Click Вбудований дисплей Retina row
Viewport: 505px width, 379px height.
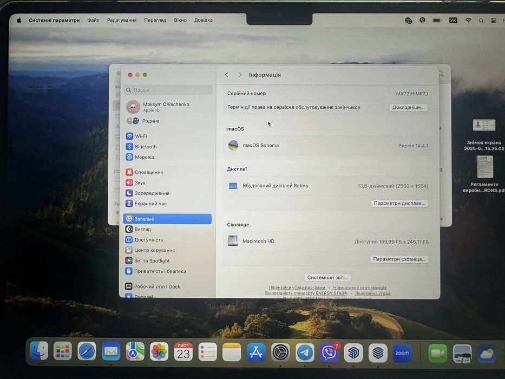pos(327,186)
